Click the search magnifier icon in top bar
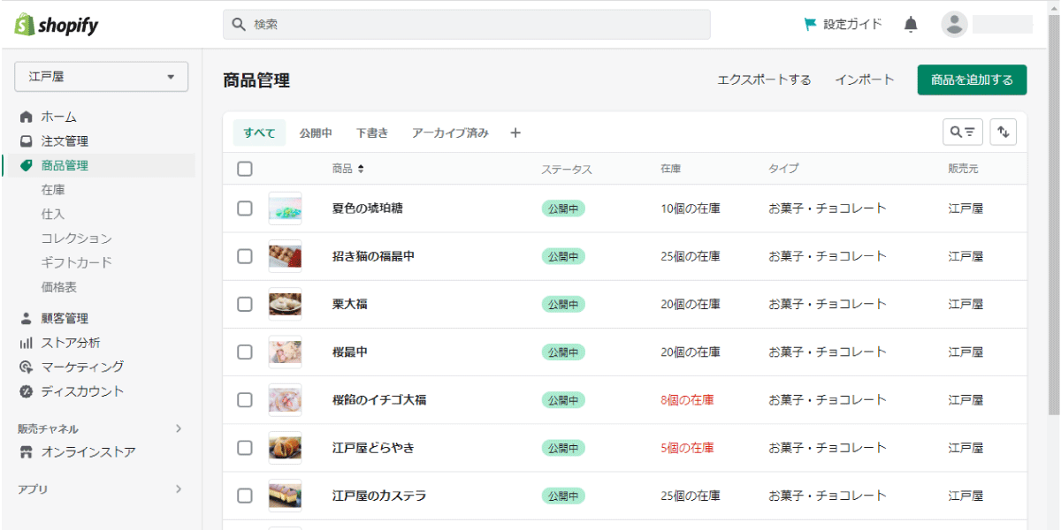 238,25
